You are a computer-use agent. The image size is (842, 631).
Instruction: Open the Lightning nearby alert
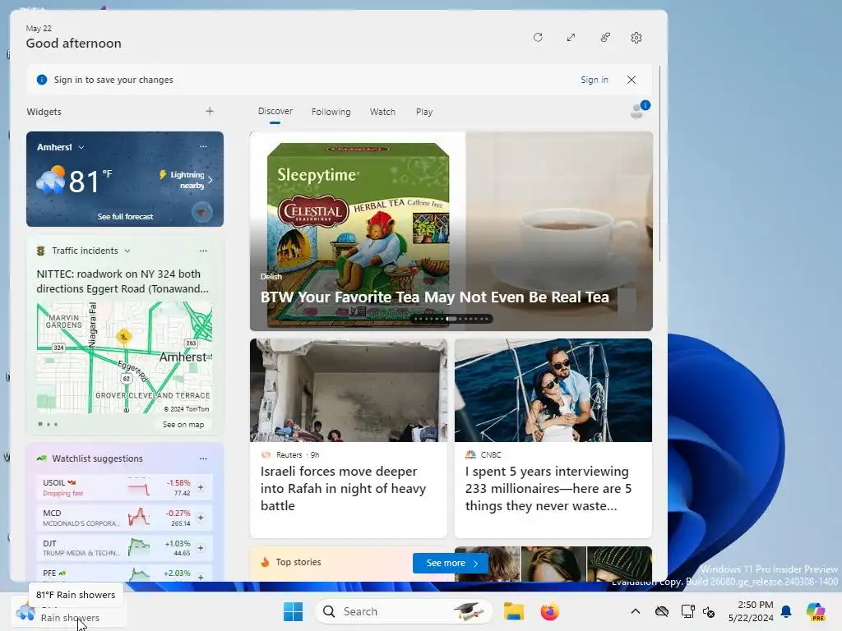(x=186, y=180)
